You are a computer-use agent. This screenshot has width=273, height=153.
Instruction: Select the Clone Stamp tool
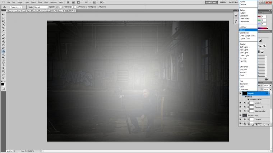pyautogui.click(x=3, y=41)
